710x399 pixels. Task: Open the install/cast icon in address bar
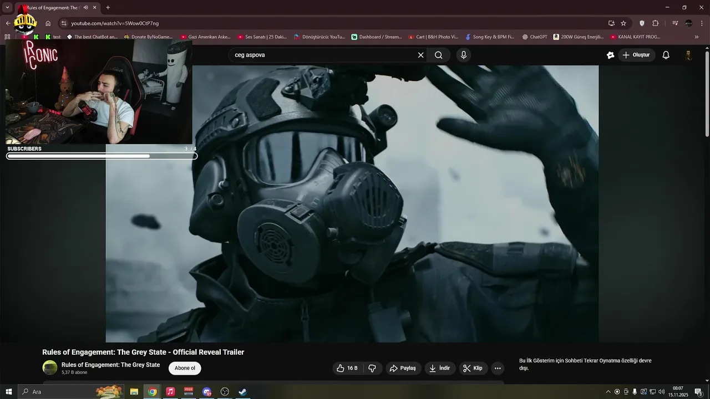click(611, 23)
